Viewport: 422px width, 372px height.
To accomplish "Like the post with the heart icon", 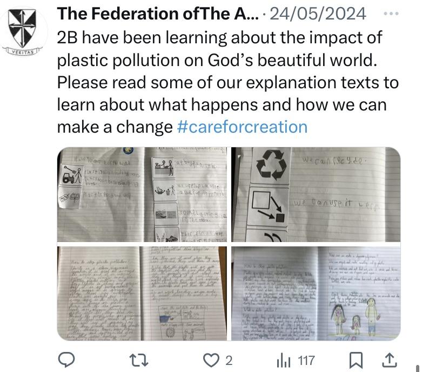I will tap(209, 360).
